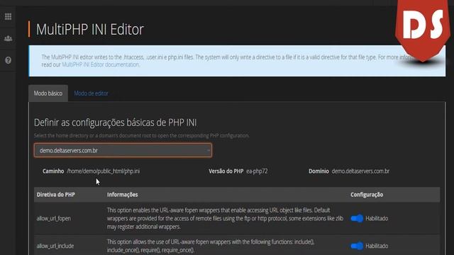
Task: Click the Versão do PHP label
Action: 226,171
